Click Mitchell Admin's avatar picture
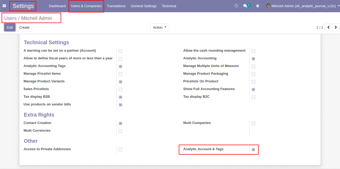Viewport: 340px width, 169px height. coord(268,6)
